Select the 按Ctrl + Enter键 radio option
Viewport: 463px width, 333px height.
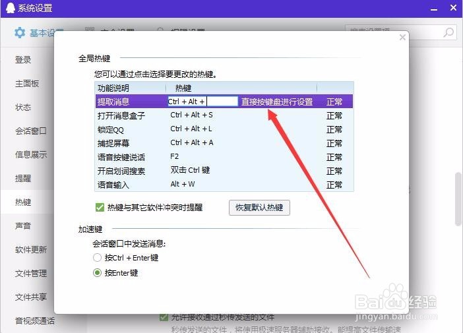(x=97, y=258)
